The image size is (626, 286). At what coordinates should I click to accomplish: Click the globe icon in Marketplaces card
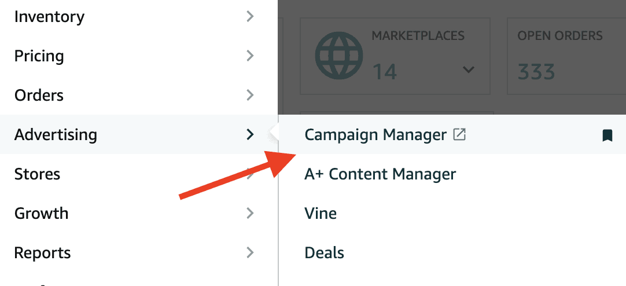(x=339, y=55)
